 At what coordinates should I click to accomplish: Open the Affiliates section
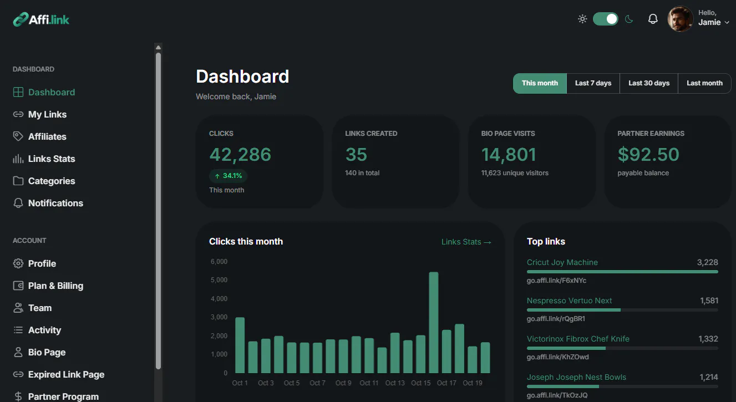[x=47, y=136]
